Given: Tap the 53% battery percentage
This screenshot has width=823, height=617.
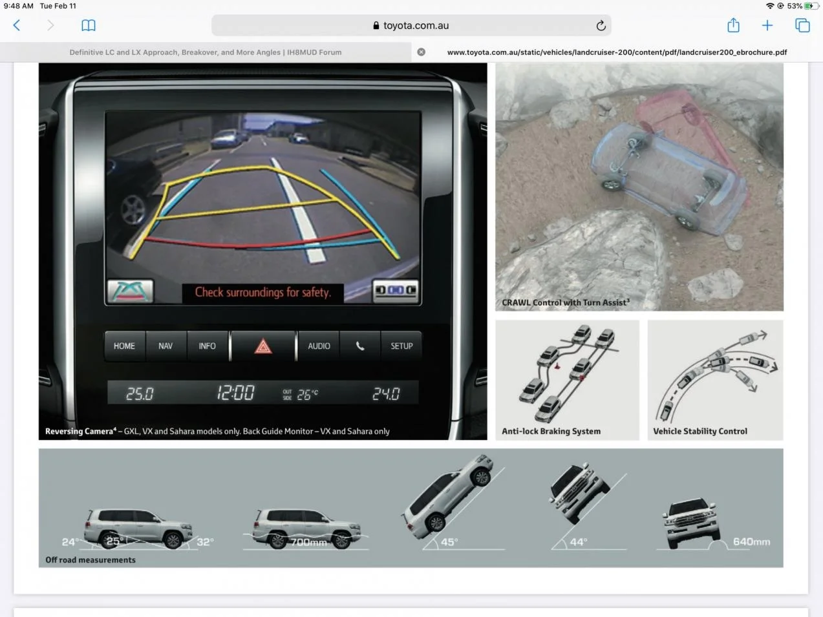Looking at the screenshot, I should [x=795, y=6].
